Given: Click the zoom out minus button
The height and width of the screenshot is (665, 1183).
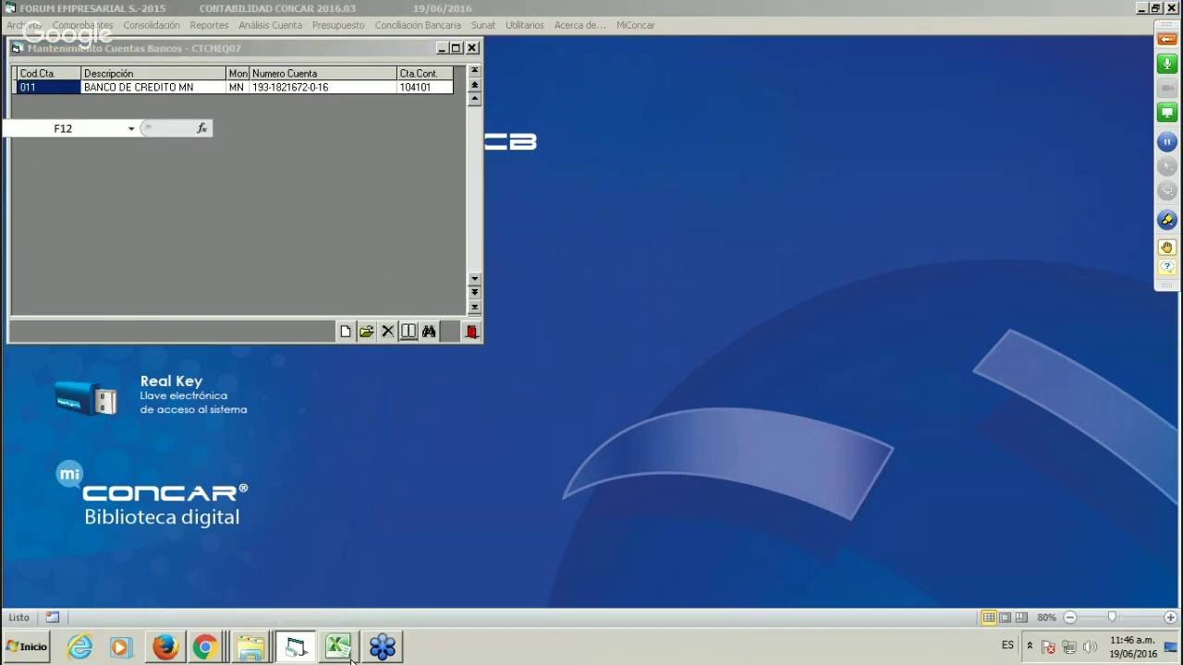Looking at the screenshot, I should (x=1070, y=617).
